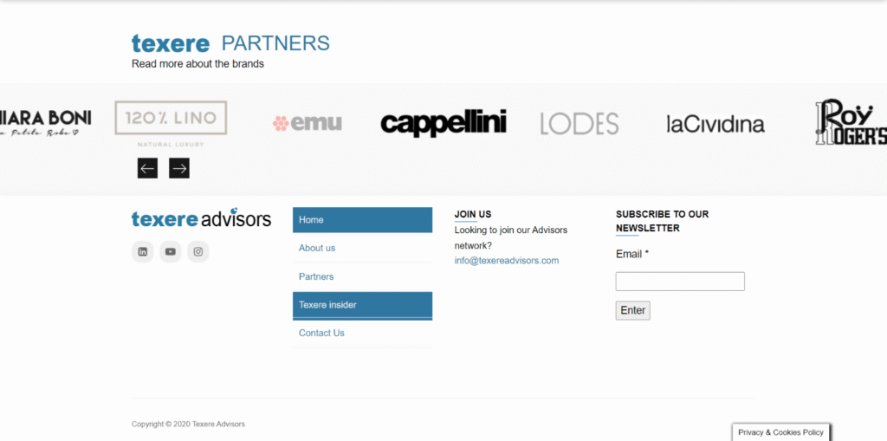Go to Home in footer menu
The image size is (887, 441).
click(363, 220)
